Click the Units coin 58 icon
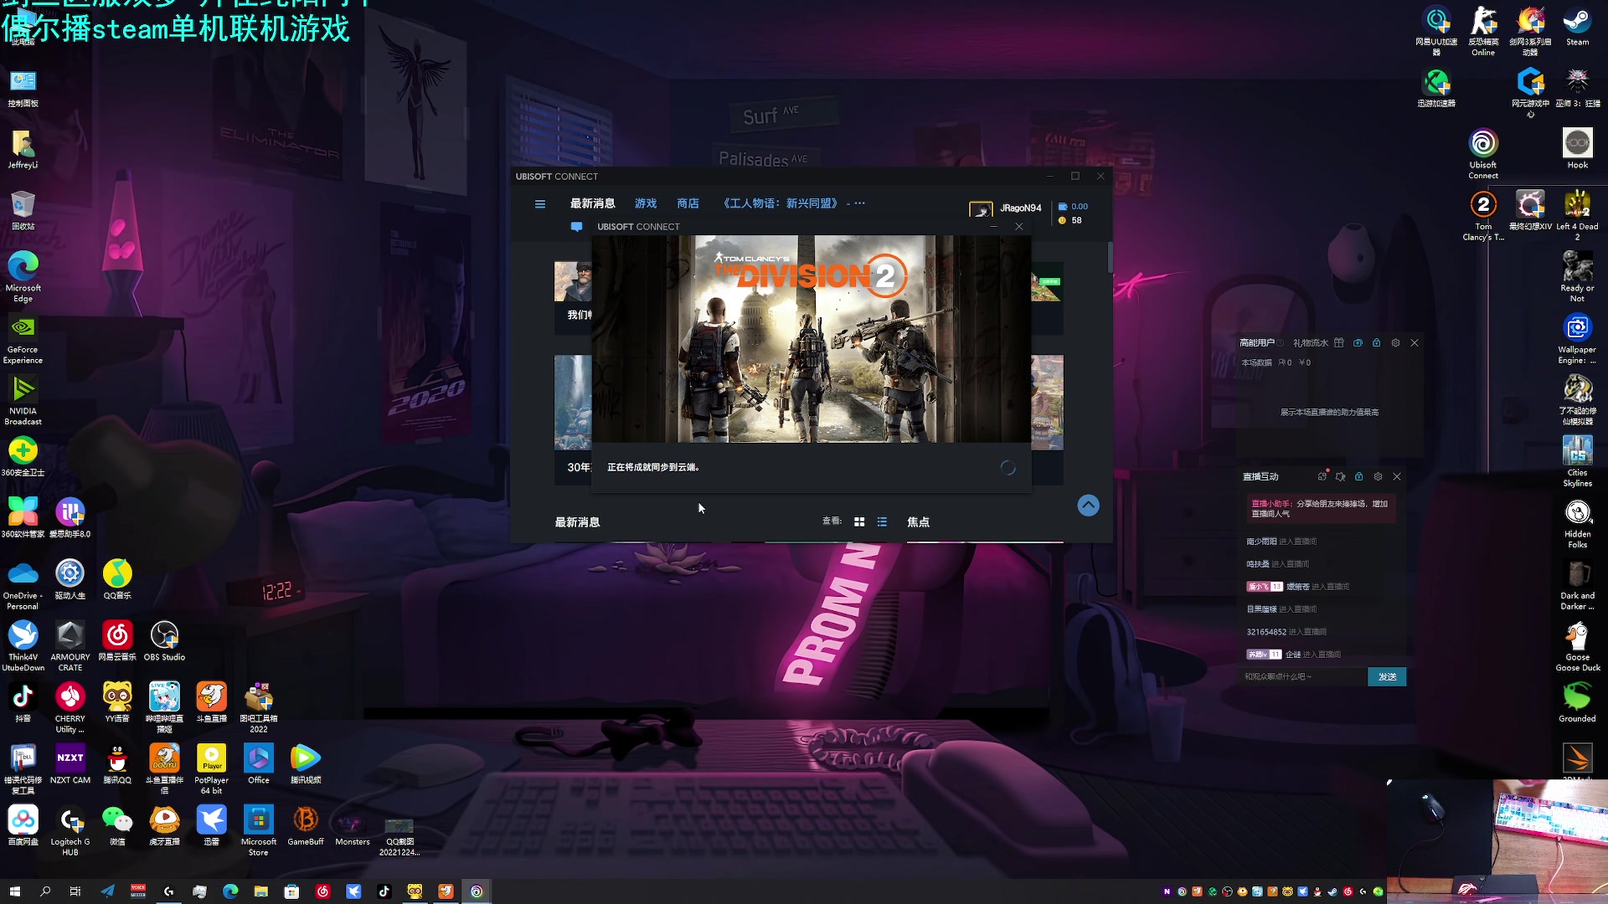The height and width of the screenshot is (904, 1608). coord(1063,221)
